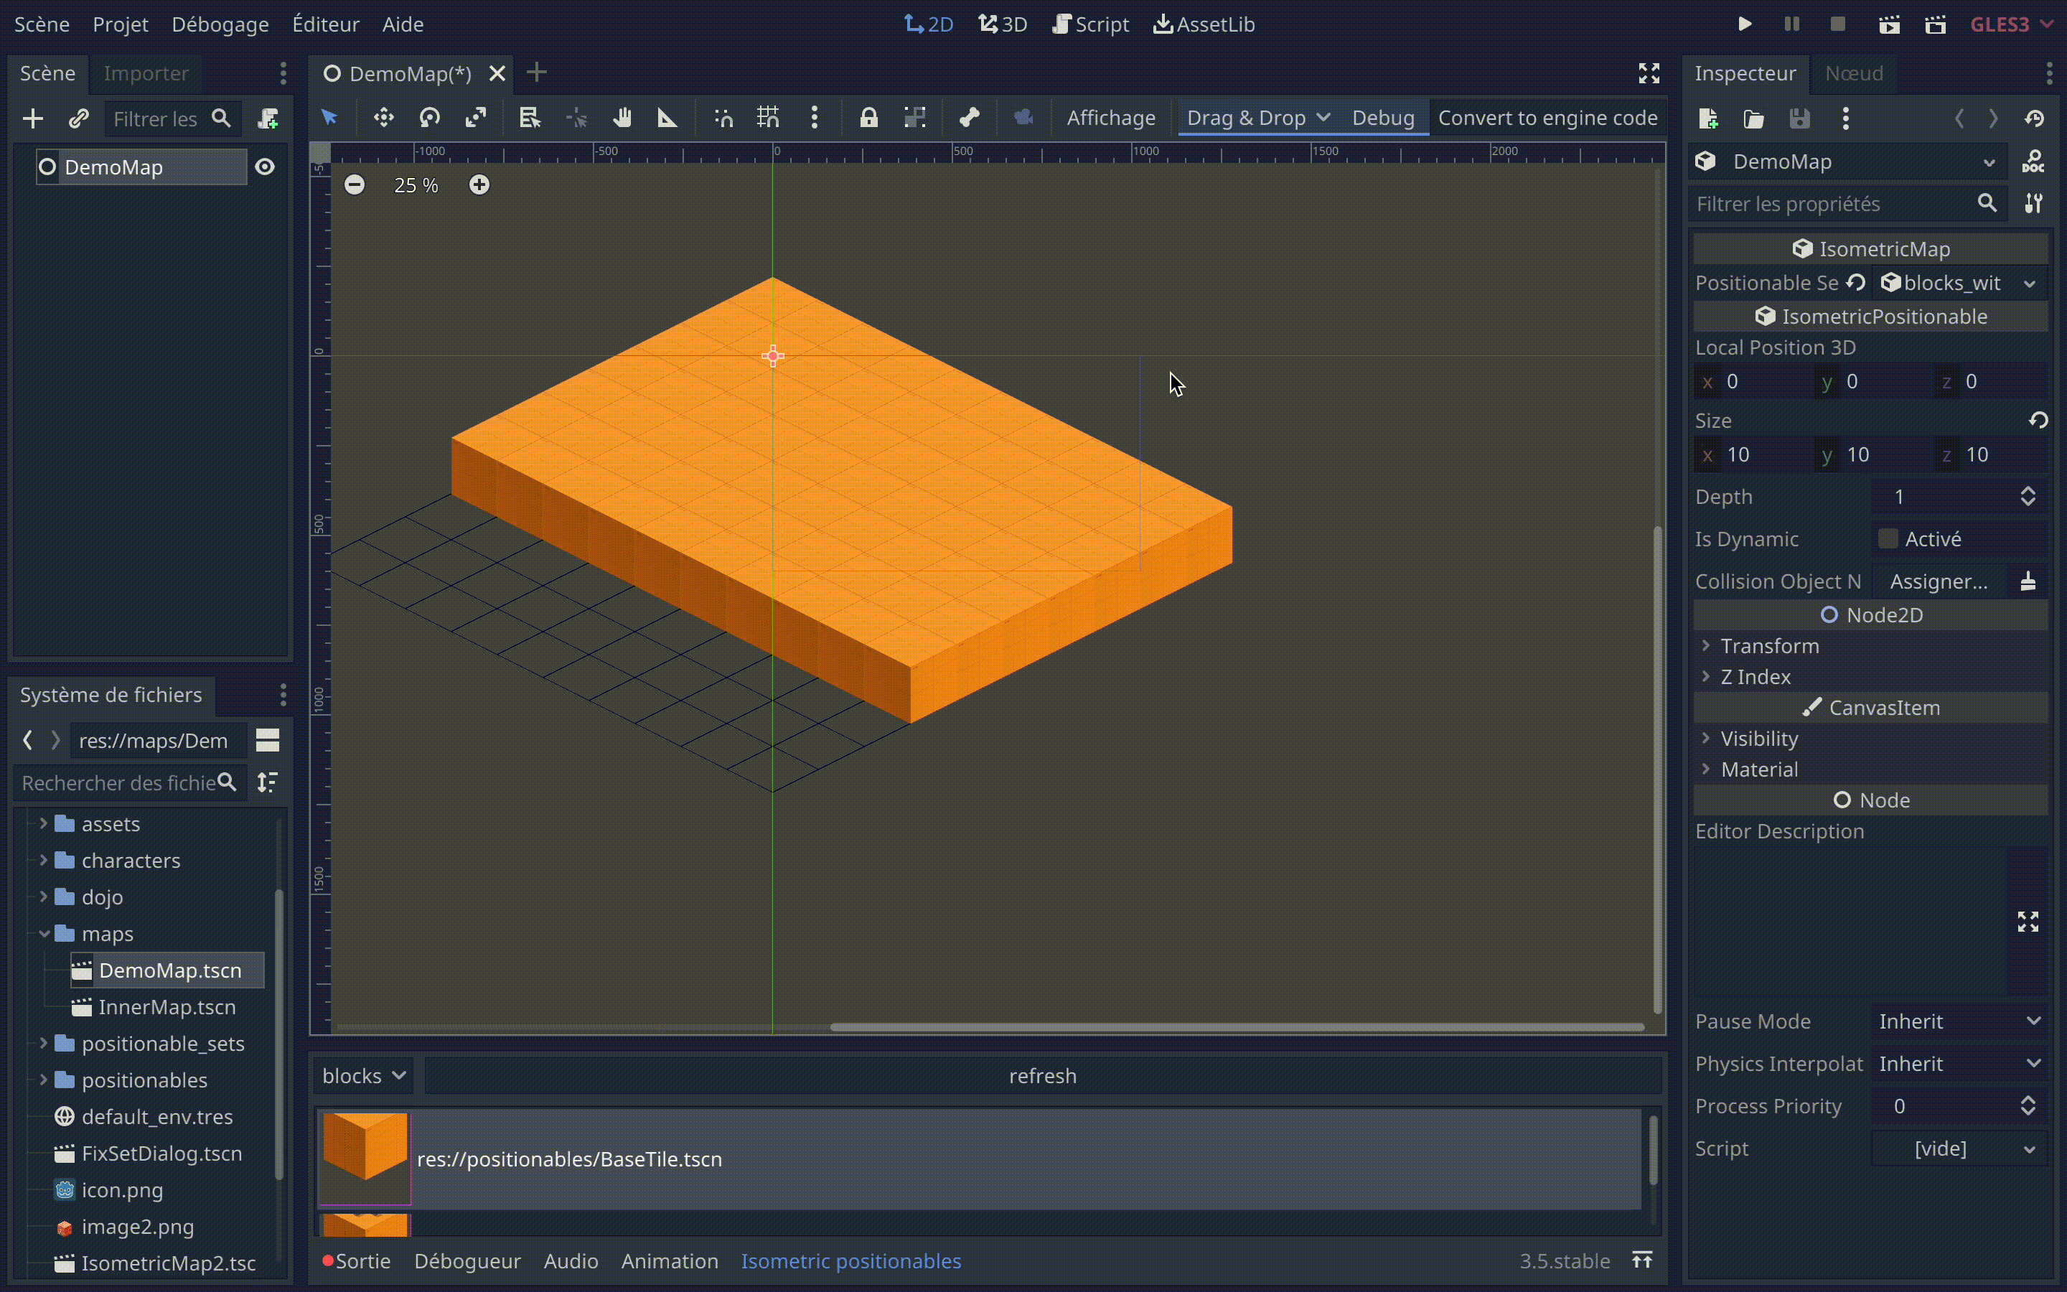This screenshot has width=2067, height=1292.
Task: Lock the selected object
Action: point(868,118)
